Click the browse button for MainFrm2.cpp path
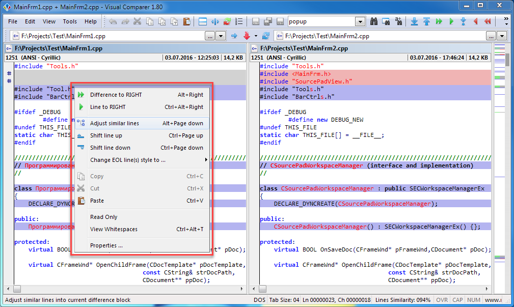 (491, 36)
